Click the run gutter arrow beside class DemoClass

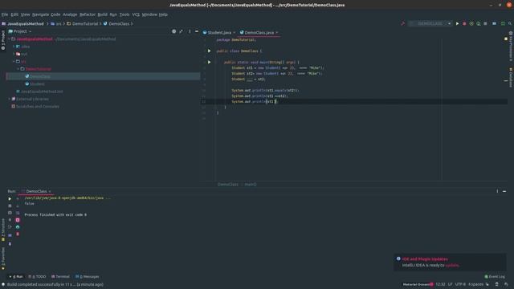[x=209, y=51]
